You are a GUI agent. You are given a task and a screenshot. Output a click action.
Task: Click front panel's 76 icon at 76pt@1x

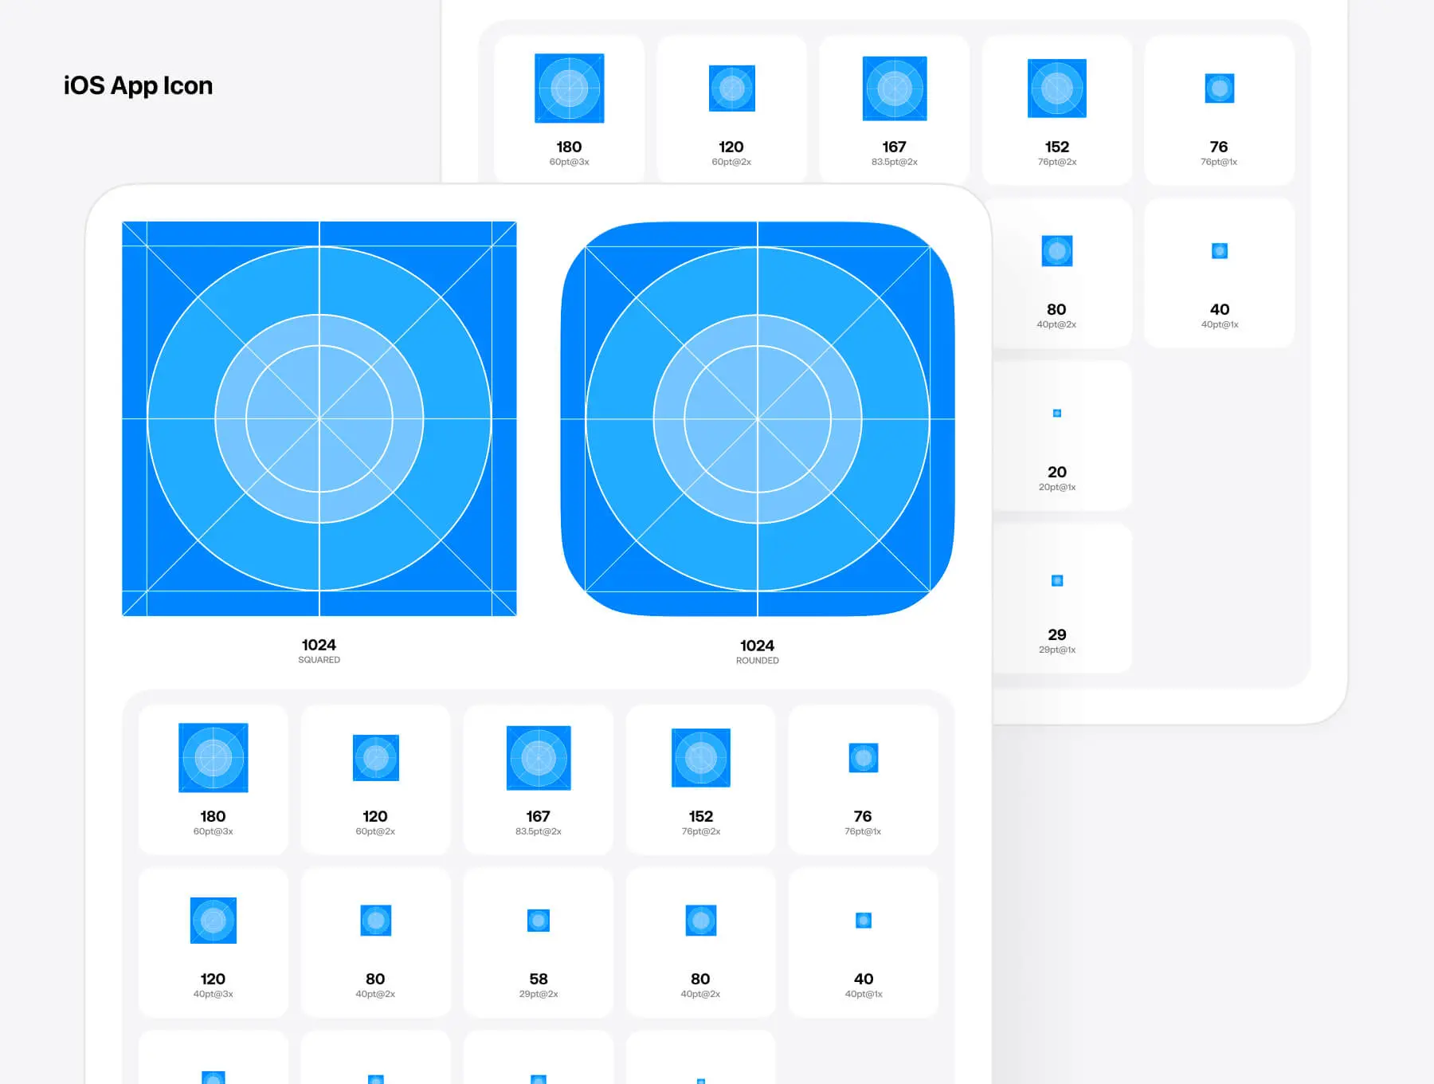coord(863,758)
